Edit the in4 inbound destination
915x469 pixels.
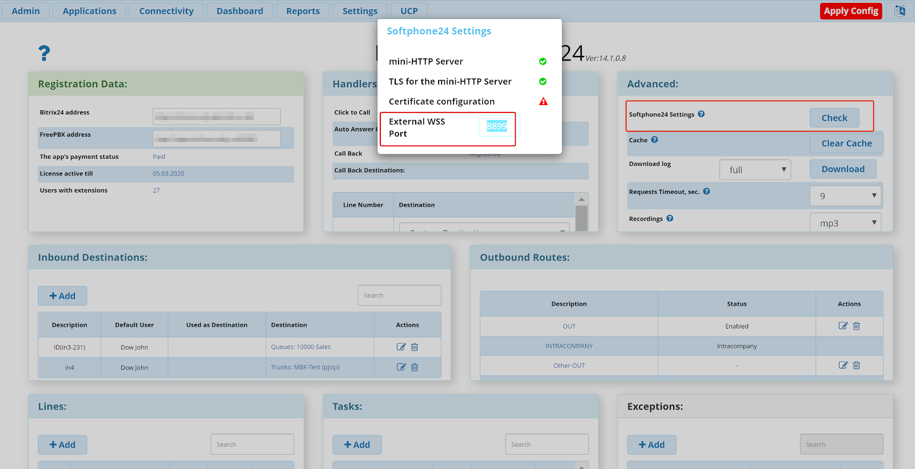click(401, 367)
